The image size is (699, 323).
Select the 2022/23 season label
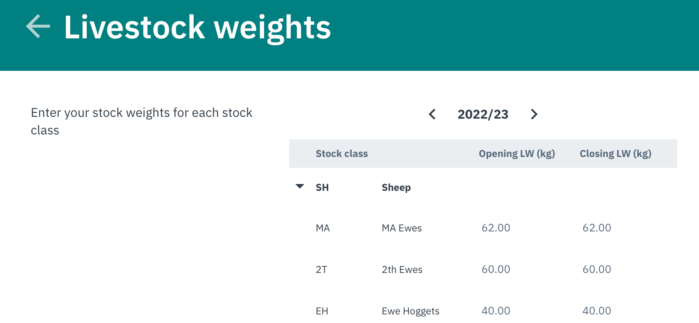483,114
